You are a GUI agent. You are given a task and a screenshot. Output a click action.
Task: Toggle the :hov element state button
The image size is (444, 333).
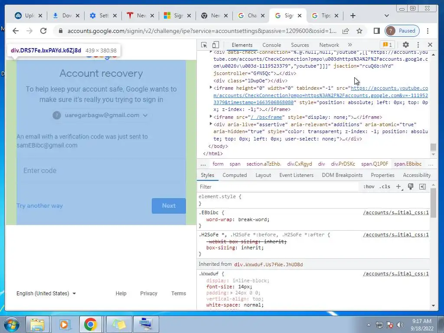click(x=369, y=186)
